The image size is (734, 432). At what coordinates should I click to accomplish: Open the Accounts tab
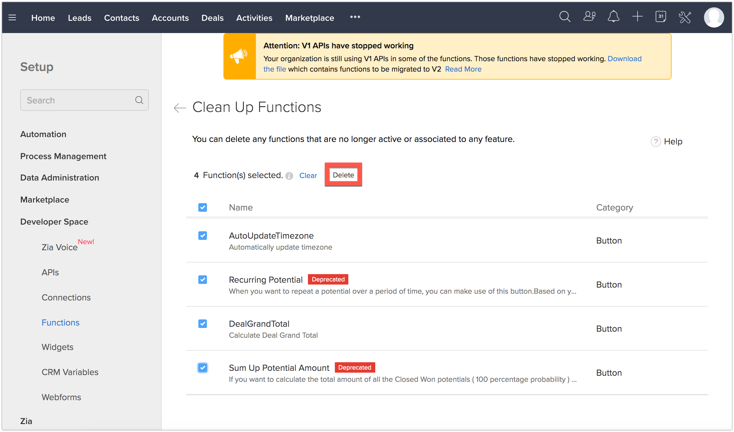pos(170,18)
